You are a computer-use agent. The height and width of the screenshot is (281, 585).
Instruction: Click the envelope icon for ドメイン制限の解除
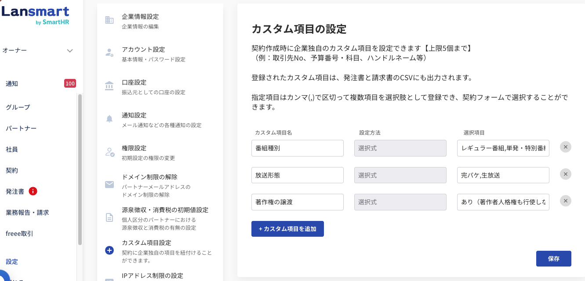point(109,185)
